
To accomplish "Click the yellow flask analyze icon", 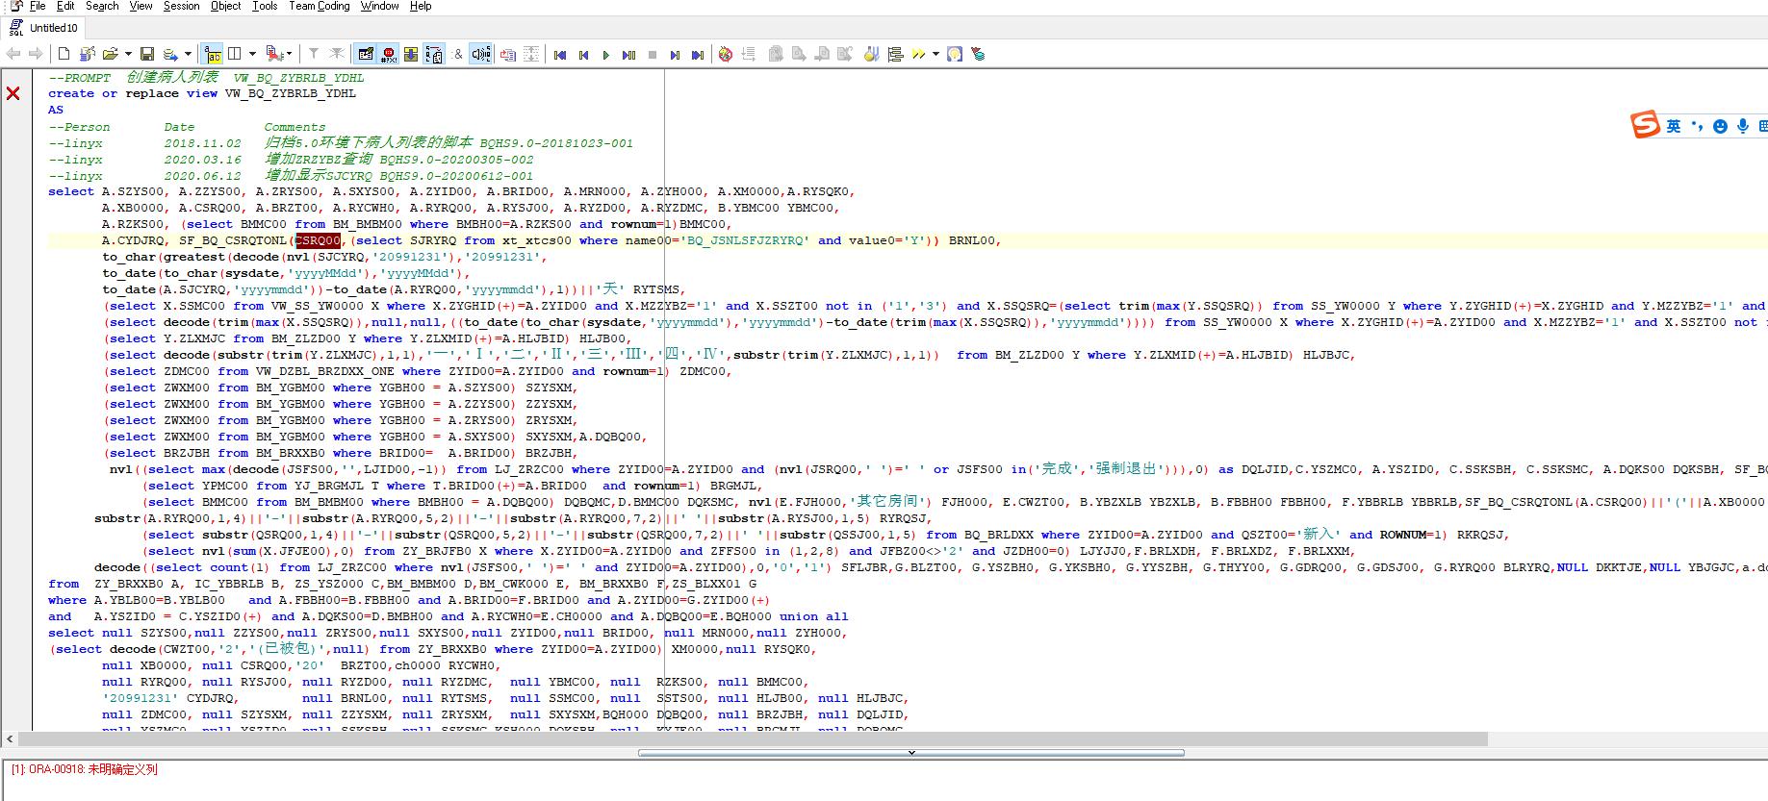I will [871, 54].
